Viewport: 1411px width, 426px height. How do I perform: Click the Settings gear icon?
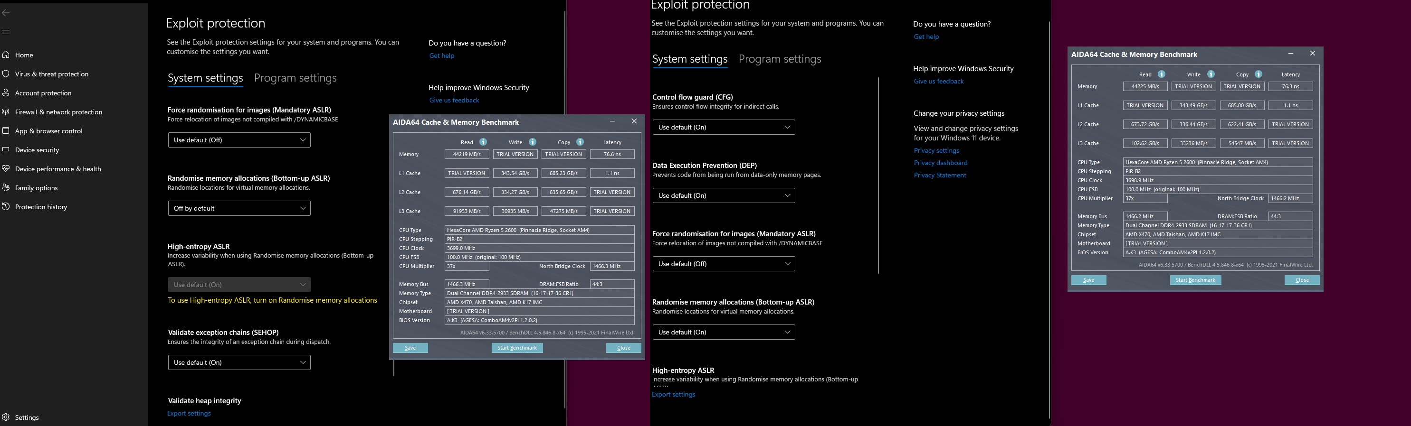pos(6,417)
